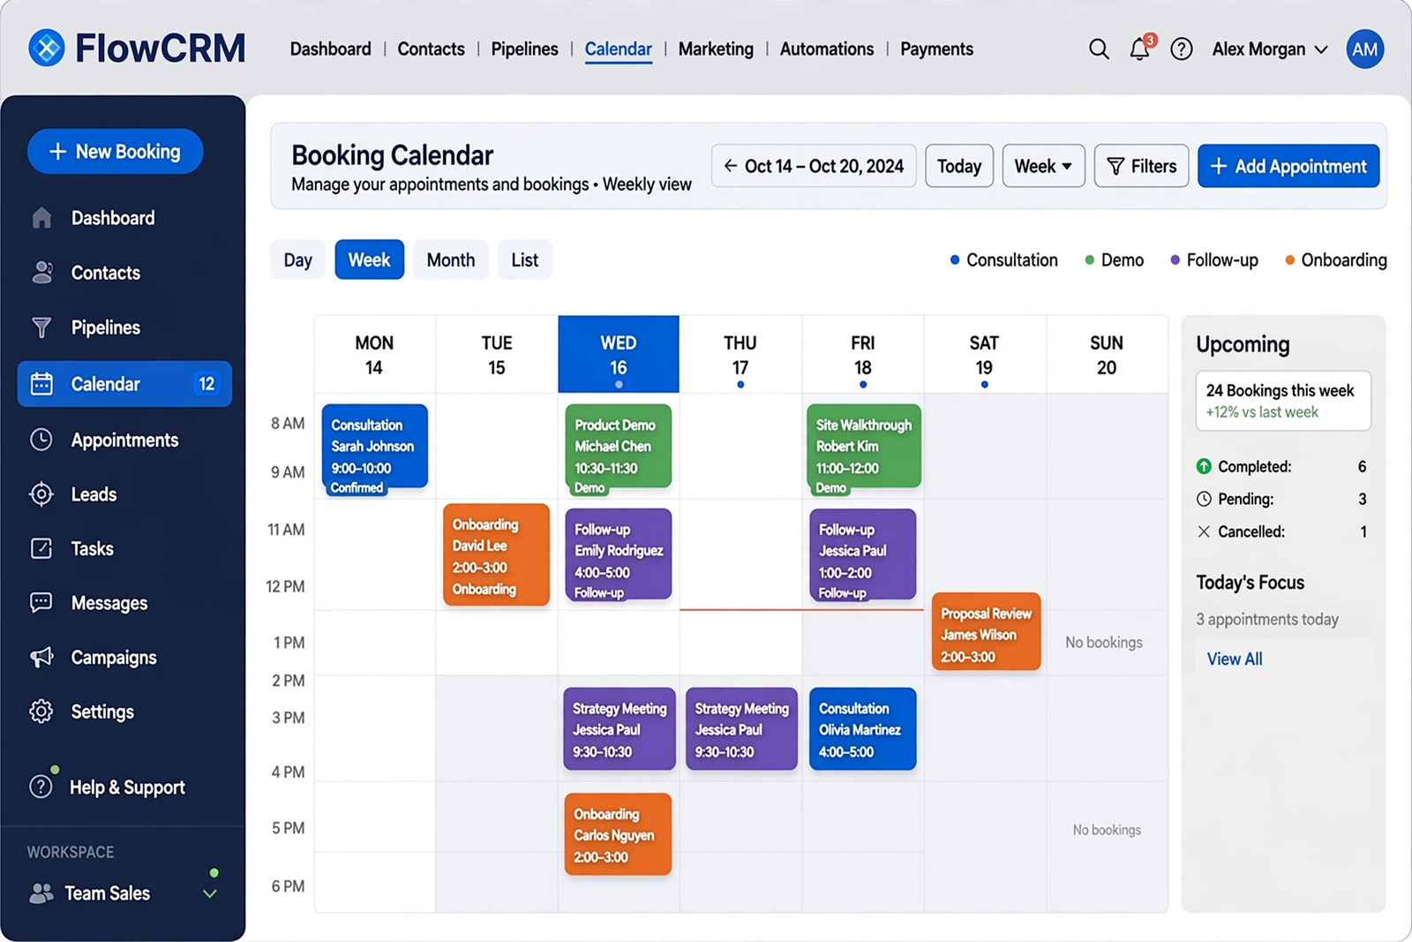Screen dimensions: 1412x942
Task: Open Thursday Strategy Meeting with Jessica Paul
Action: [741, 728]
